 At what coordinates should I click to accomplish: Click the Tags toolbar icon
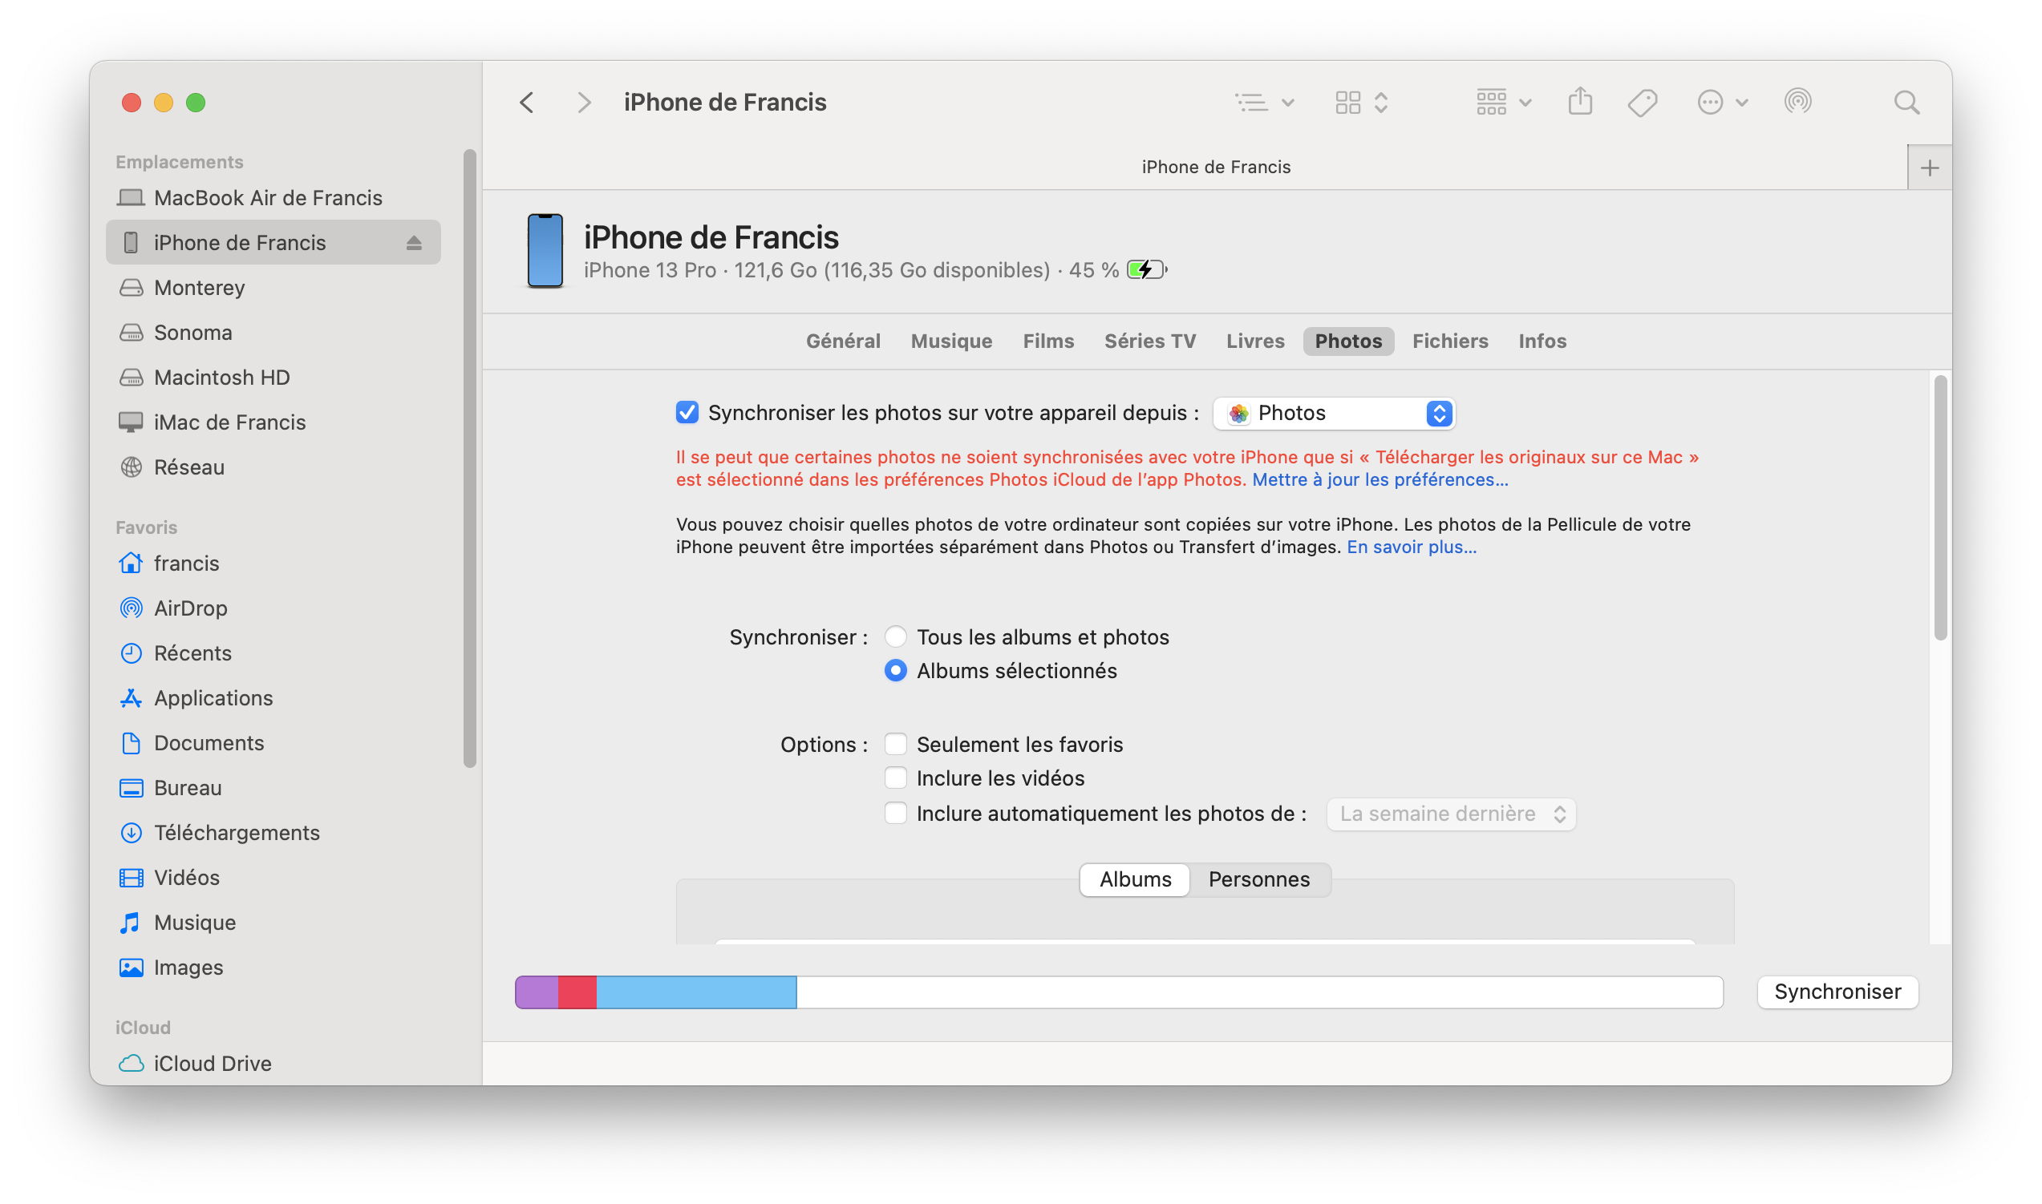point(1642,103)
